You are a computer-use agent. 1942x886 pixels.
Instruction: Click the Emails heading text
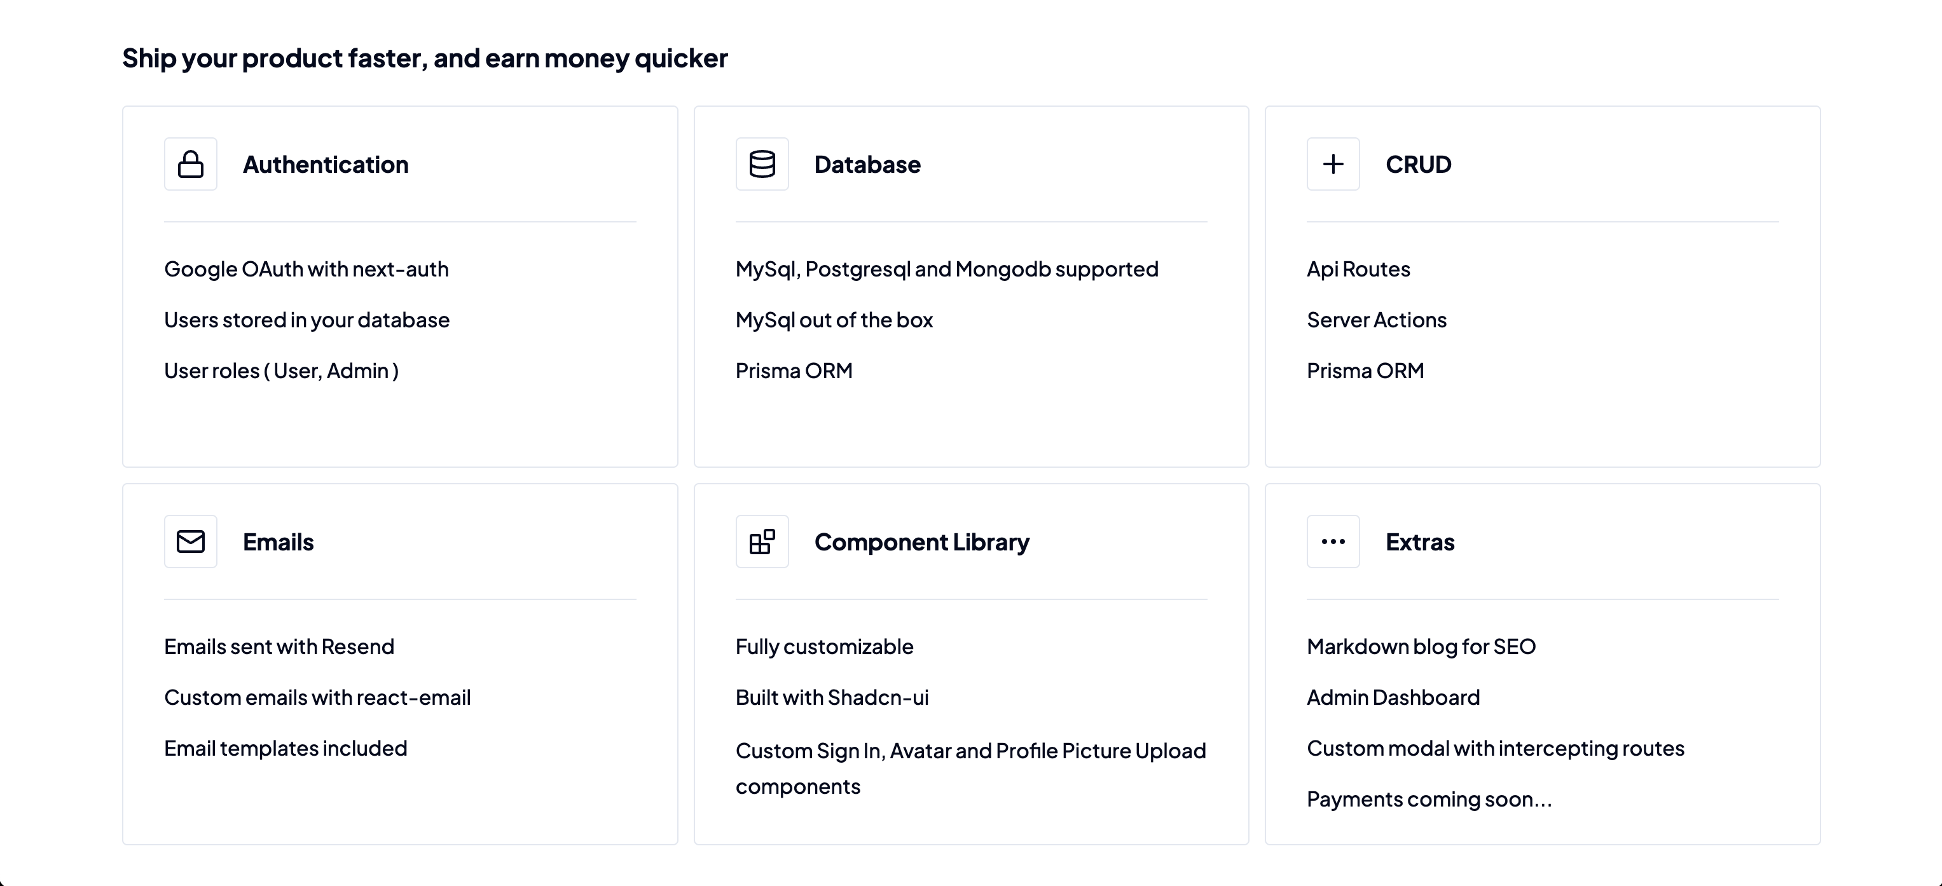278,542
